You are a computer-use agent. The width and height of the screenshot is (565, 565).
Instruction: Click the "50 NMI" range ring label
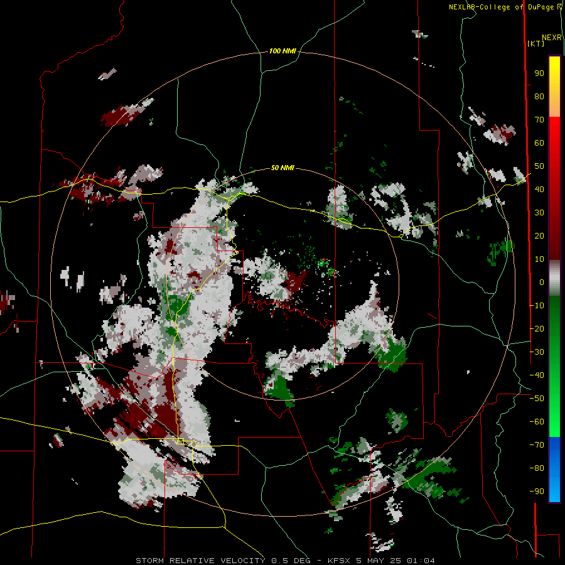(x=282, y=168)
